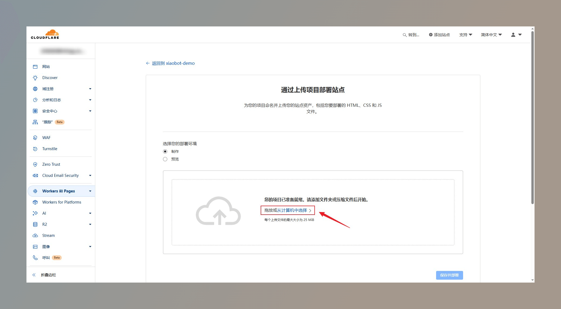Click the Beta badge next to 呼叫
Screen dimensions: 561x309
[57, 257]
